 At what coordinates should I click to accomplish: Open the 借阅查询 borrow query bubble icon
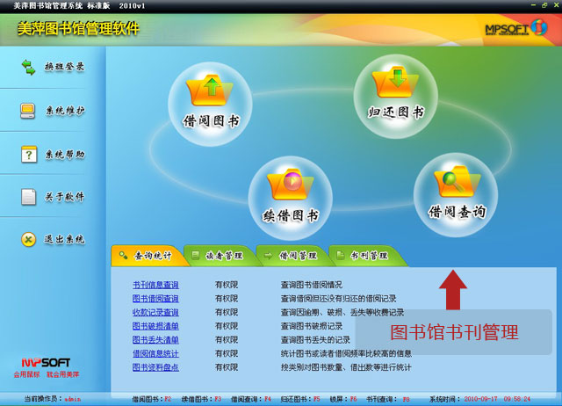pyautogui.click(x=456, y=195)
